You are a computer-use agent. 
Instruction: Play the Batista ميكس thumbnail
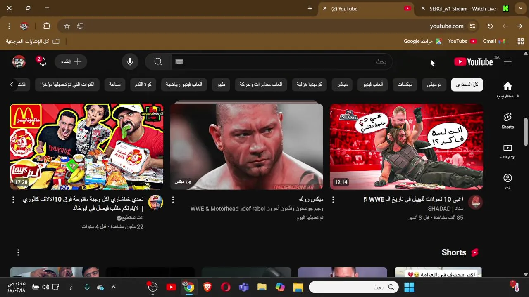coord(246,146)
